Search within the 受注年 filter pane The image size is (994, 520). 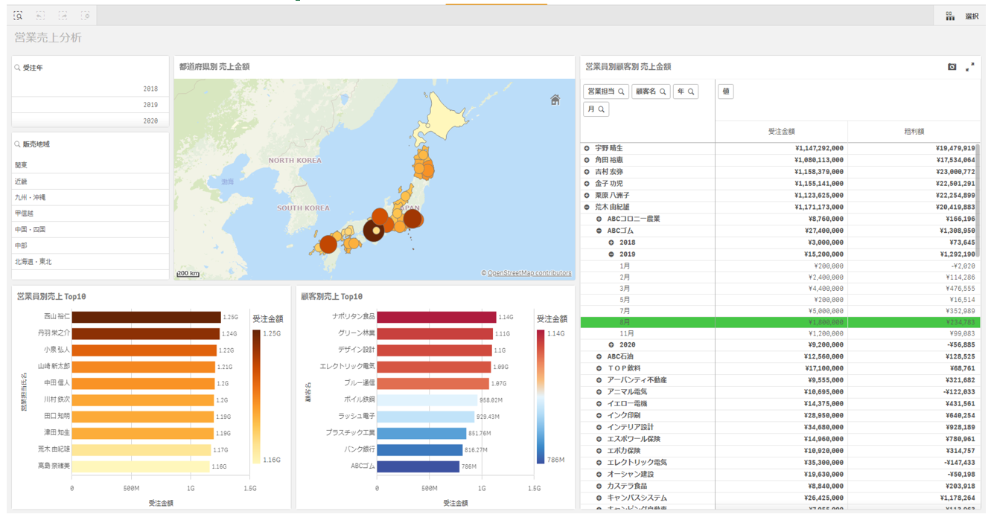[x=18, y=68]
